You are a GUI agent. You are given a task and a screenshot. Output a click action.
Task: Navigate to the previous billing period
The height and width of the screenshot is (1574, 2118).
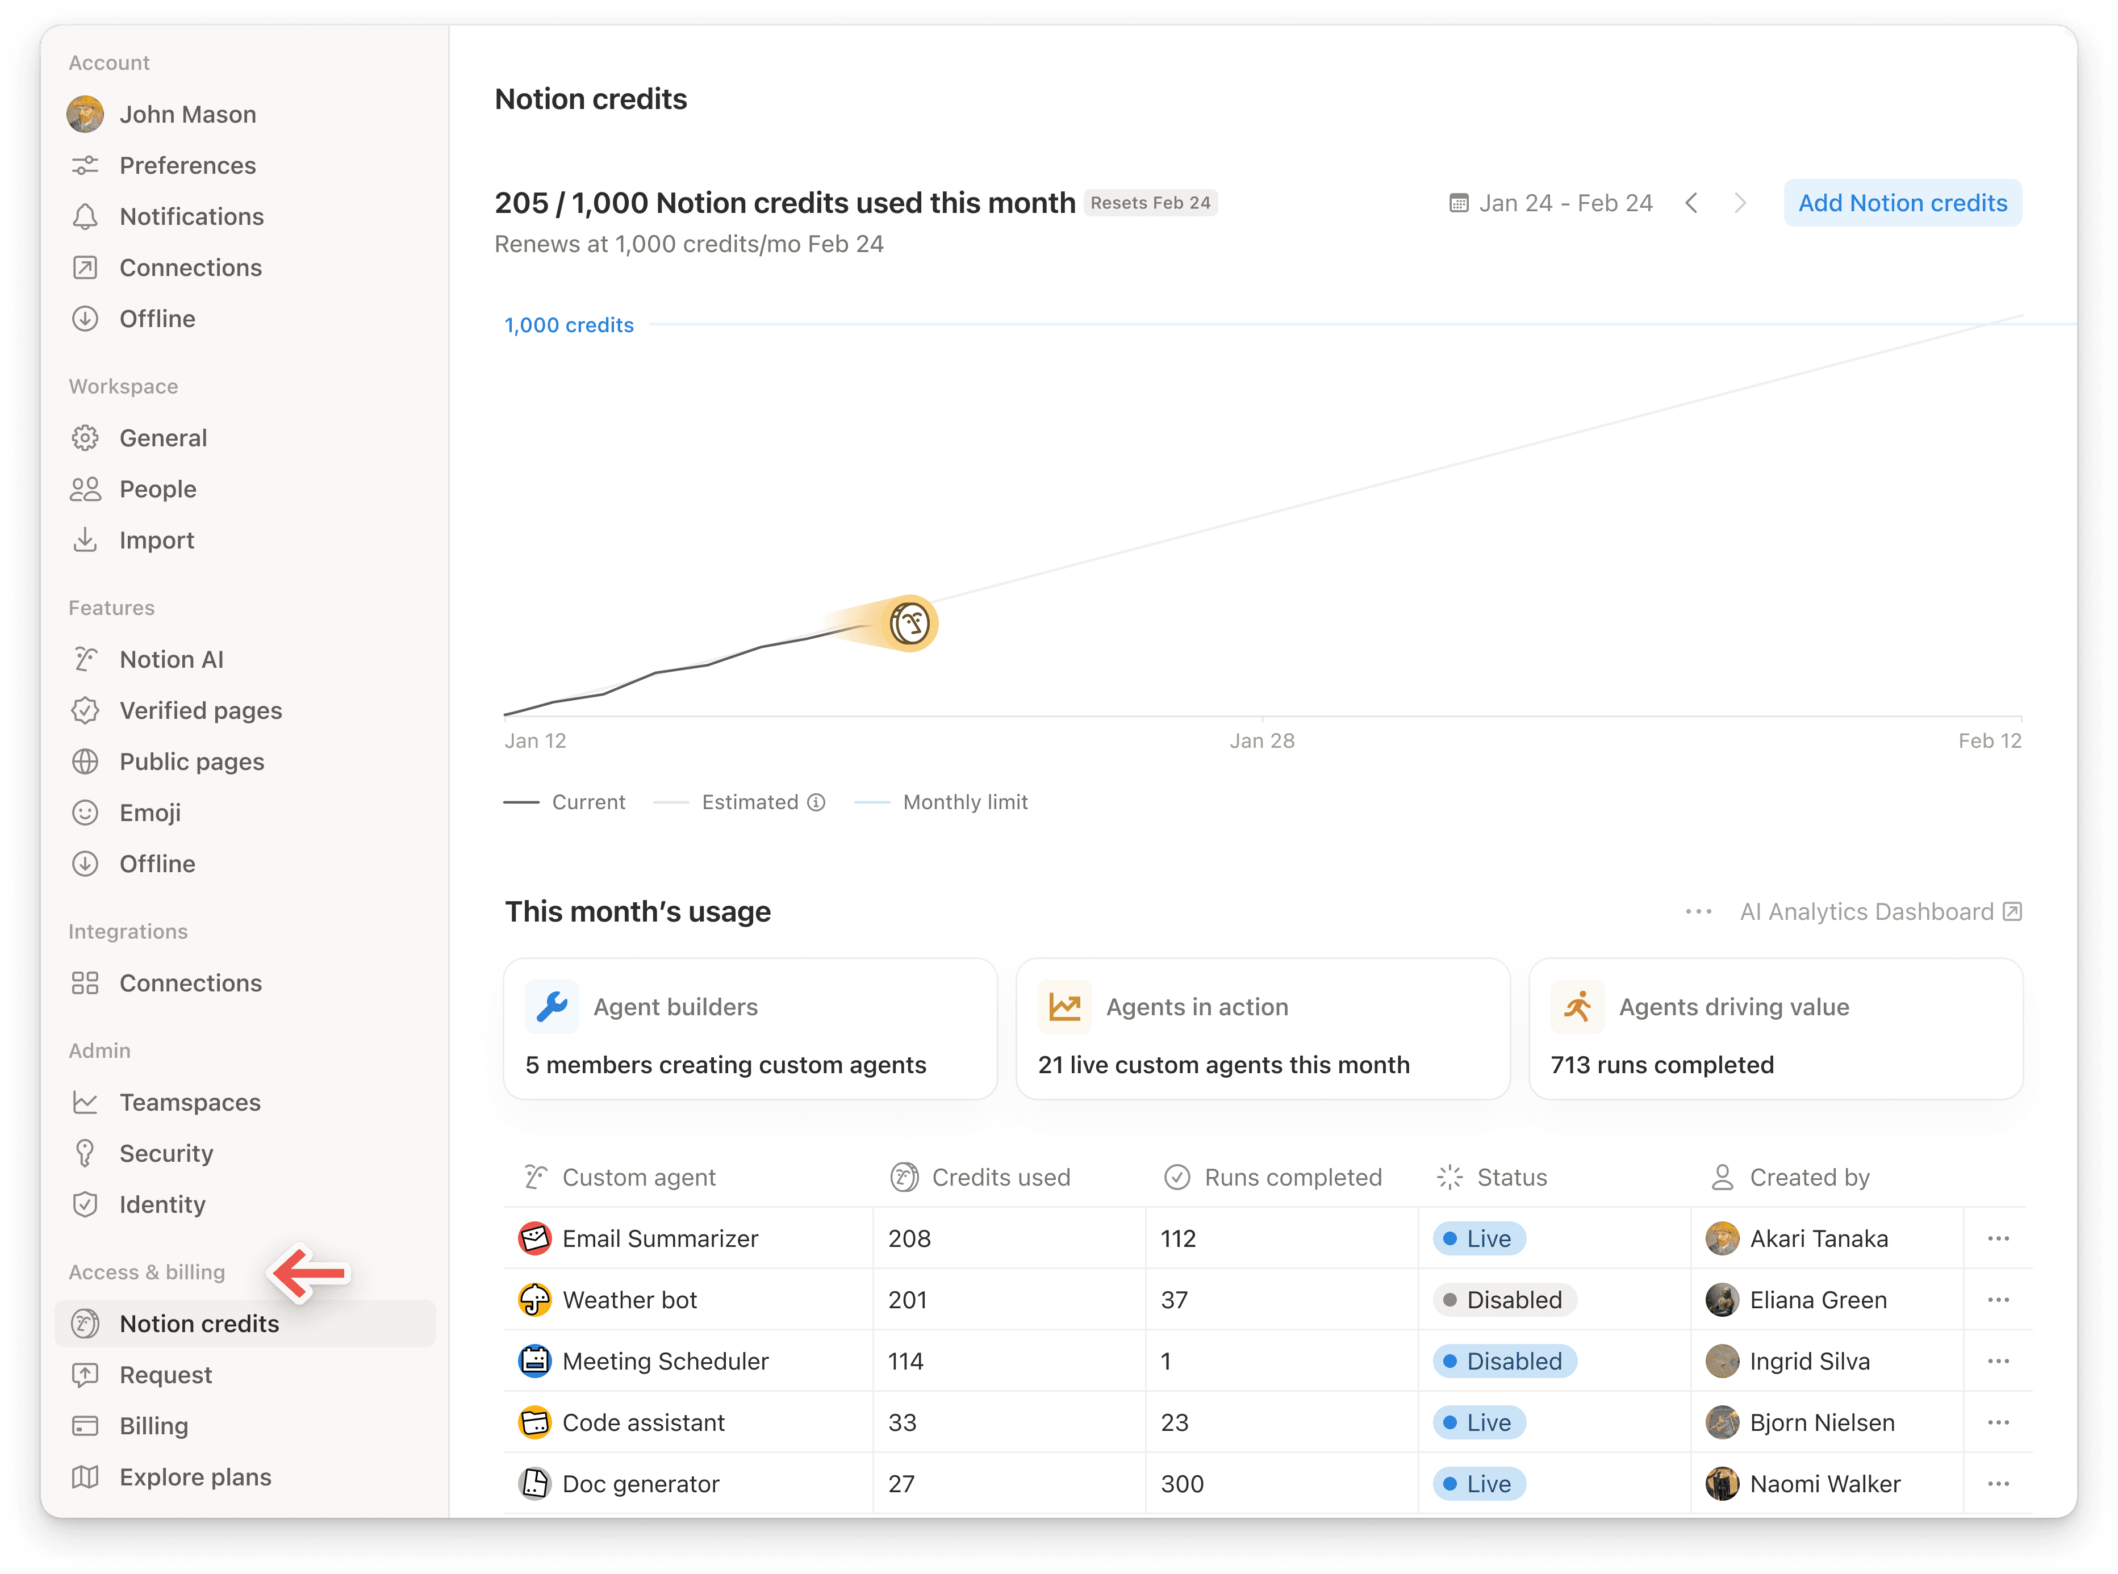[1693, 202]
